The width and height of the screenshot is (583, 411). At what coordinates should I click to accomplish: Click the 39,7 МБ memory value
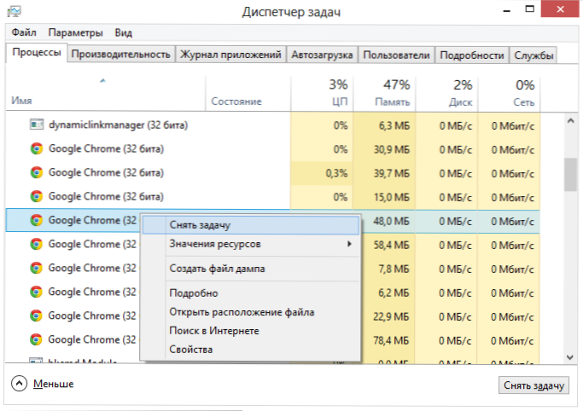click(392, 173)
